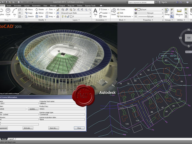Click layer 0 color square
Screen dimensions: 192x144
(71, 16)
